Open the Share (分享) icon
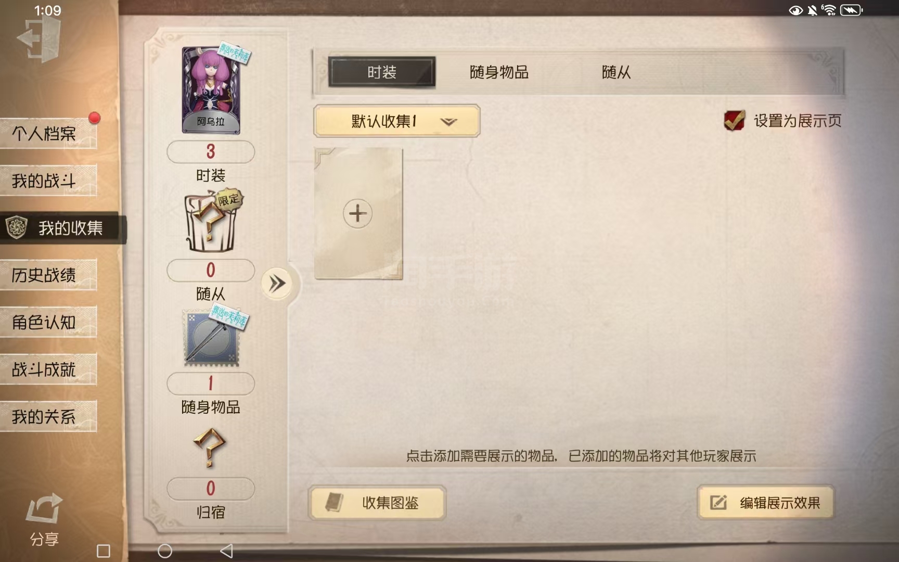 click(x=44, y=508)
